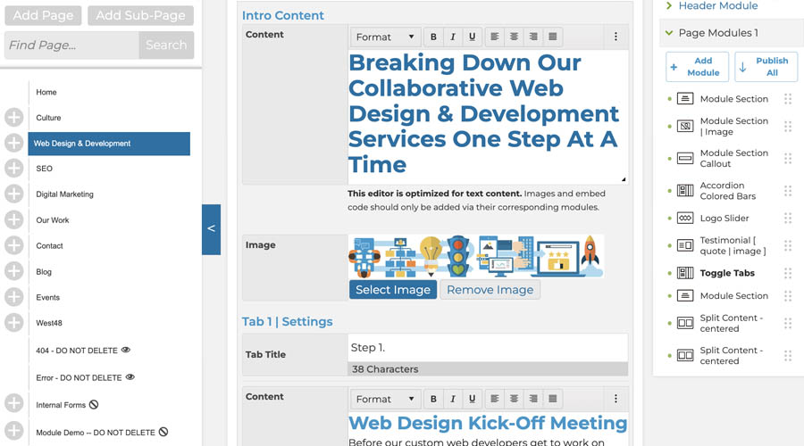The width and height of the screenshot is (804, 446).
Task: Click Italic in Intro Content toolbar
Action: (453, 37)
